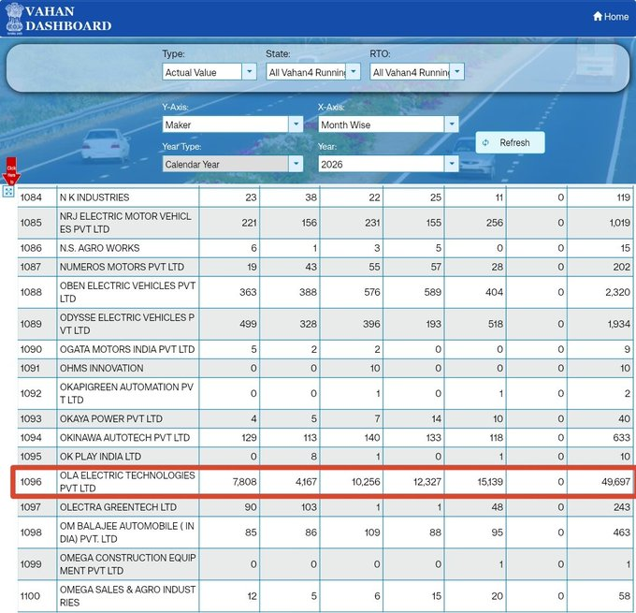Click Odysse Electric total 1,934
The width and height of the screenshot is (636, 613).
(x=619, y=324)
